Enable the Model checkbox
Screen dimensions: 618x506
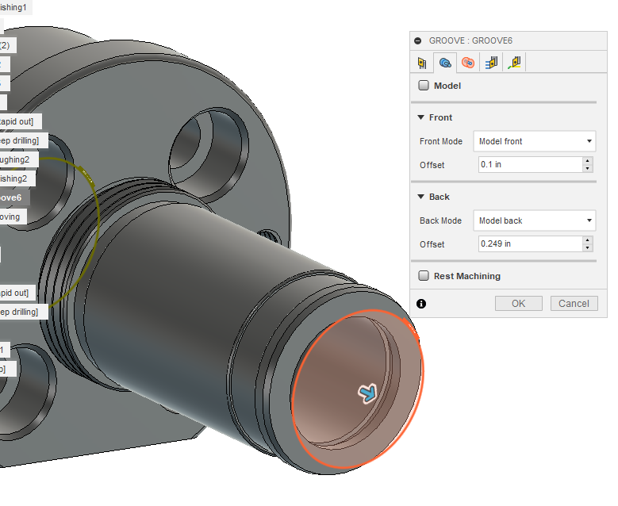coord(424,86)
